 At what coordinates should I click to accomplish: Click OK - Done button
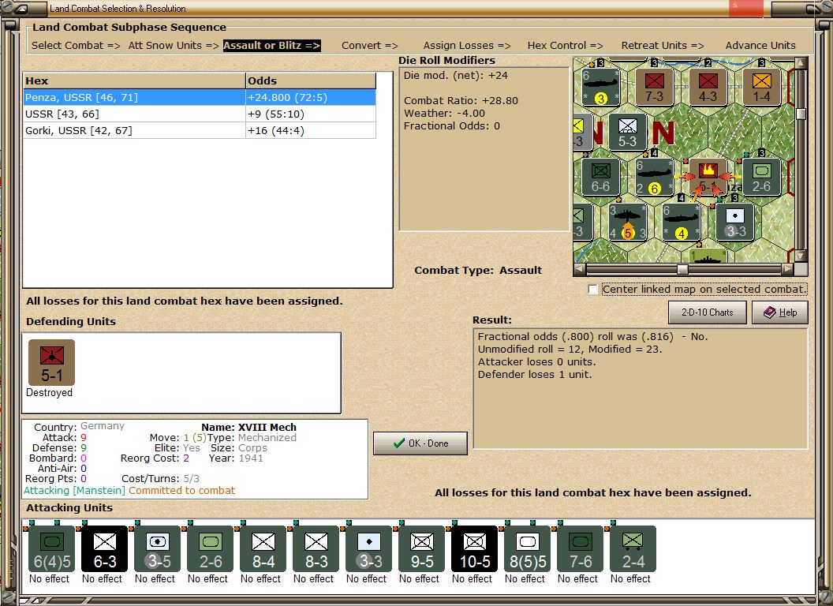tap(420, 443)
